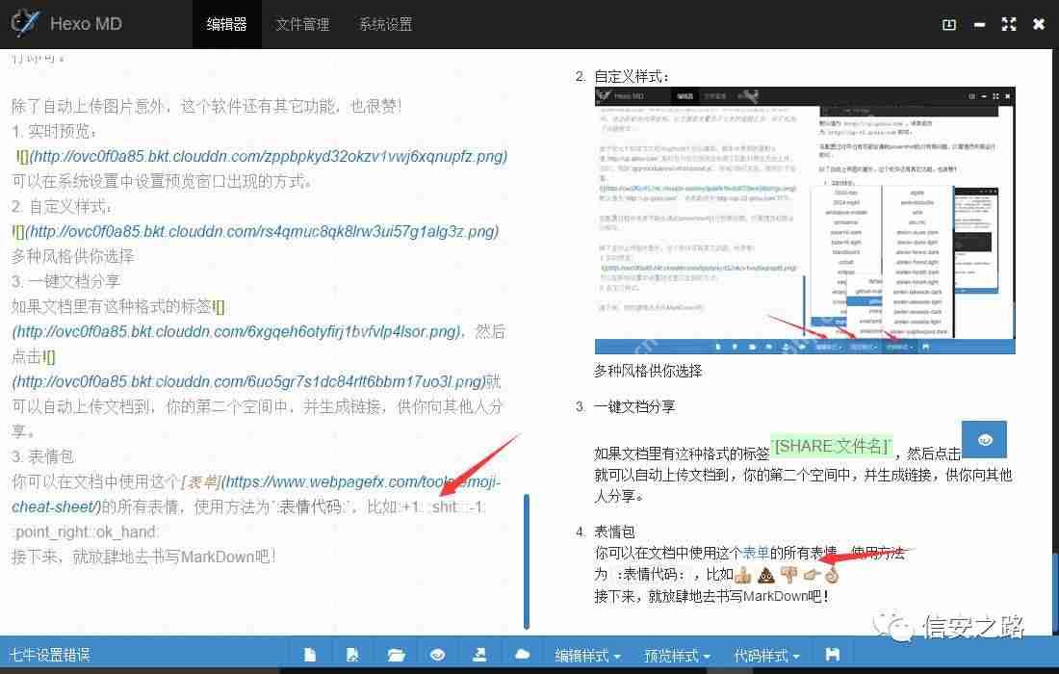Click the cloud sync icon in bottom toolbar

pos(523,654)
